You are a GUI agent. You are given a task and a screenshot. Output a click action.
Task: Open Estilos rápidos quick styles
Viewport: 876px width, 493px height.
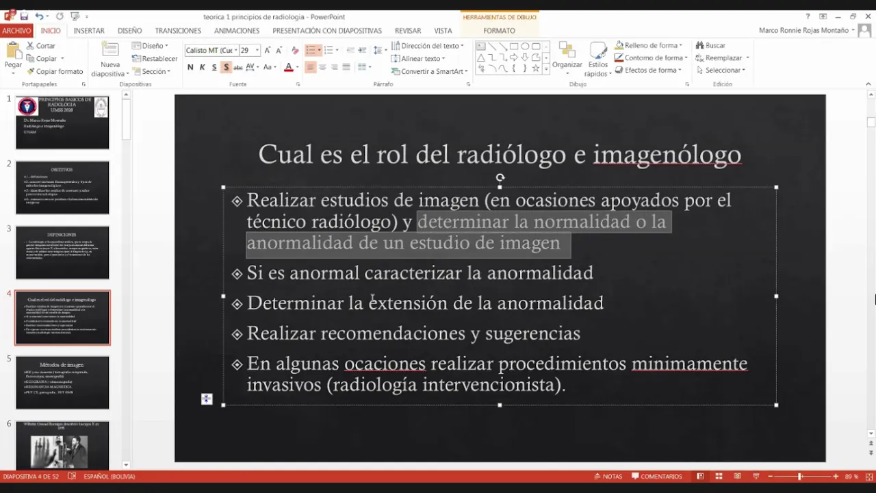(x=597, y=60)
